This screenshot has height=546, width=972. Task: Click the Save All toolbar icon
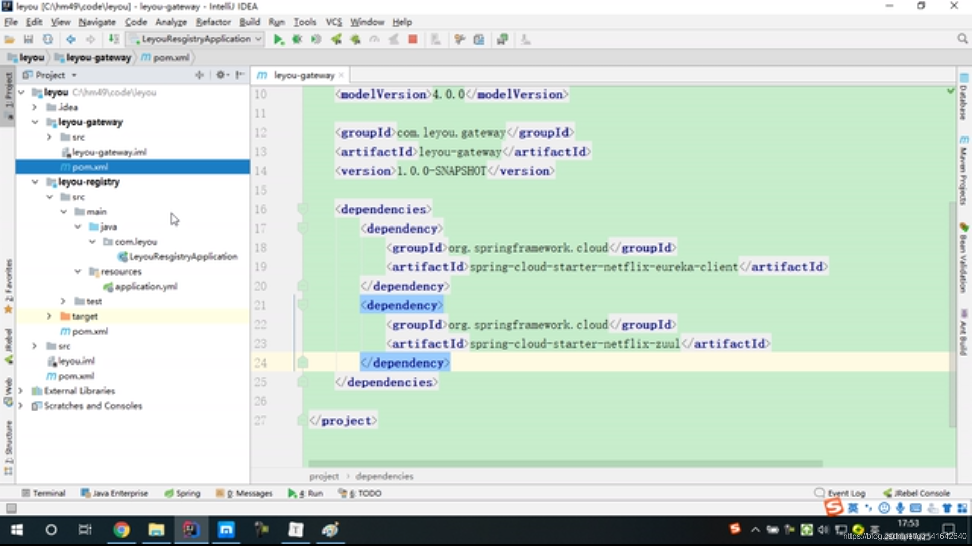coord(28,39)
